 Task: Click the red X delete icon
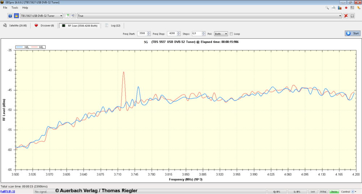(x=346, y=16)
